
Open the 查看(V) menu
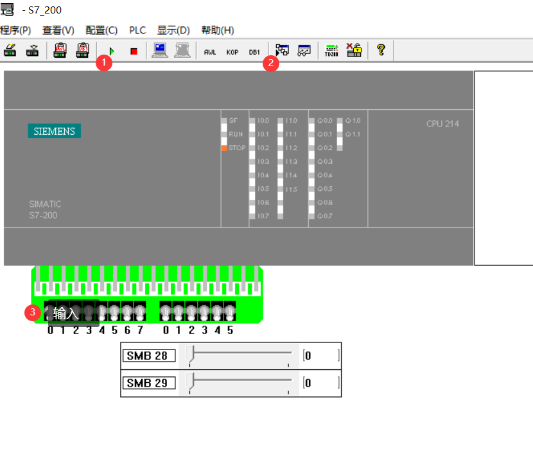58,30
